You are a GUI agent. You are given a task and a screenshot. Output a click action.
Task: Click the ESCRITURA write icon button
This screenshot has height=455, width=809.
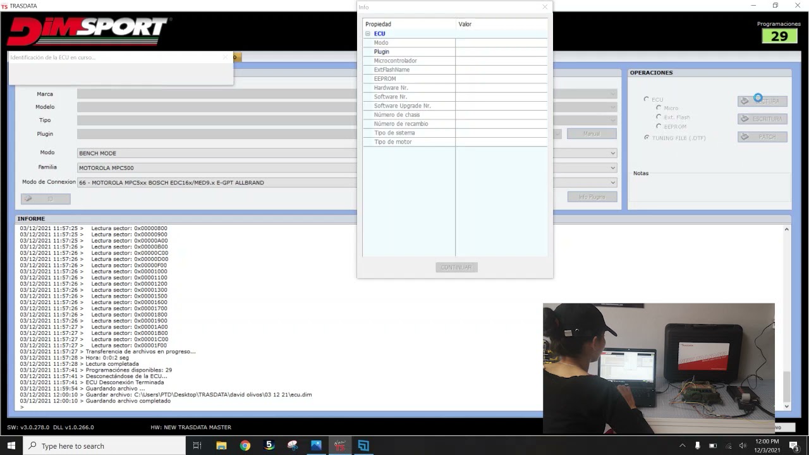[x=762, y=119]
